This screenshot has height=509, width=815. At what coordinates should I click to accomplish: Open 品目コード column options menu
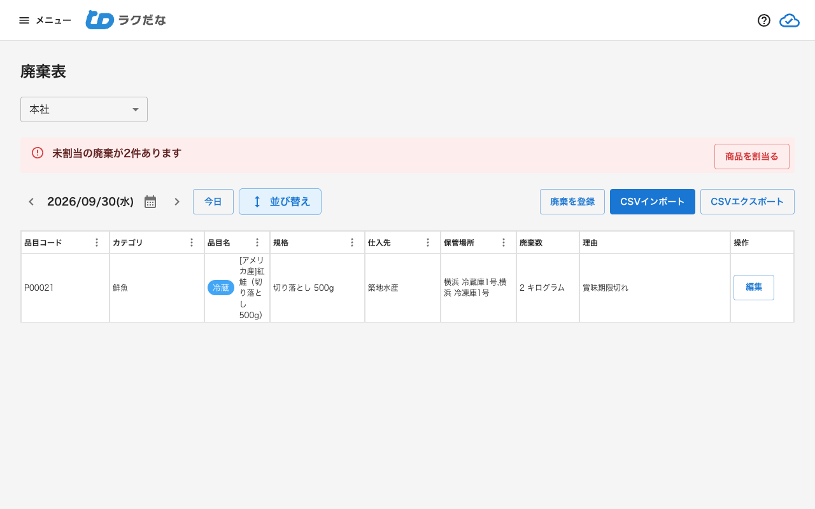[x=97, y=242]
